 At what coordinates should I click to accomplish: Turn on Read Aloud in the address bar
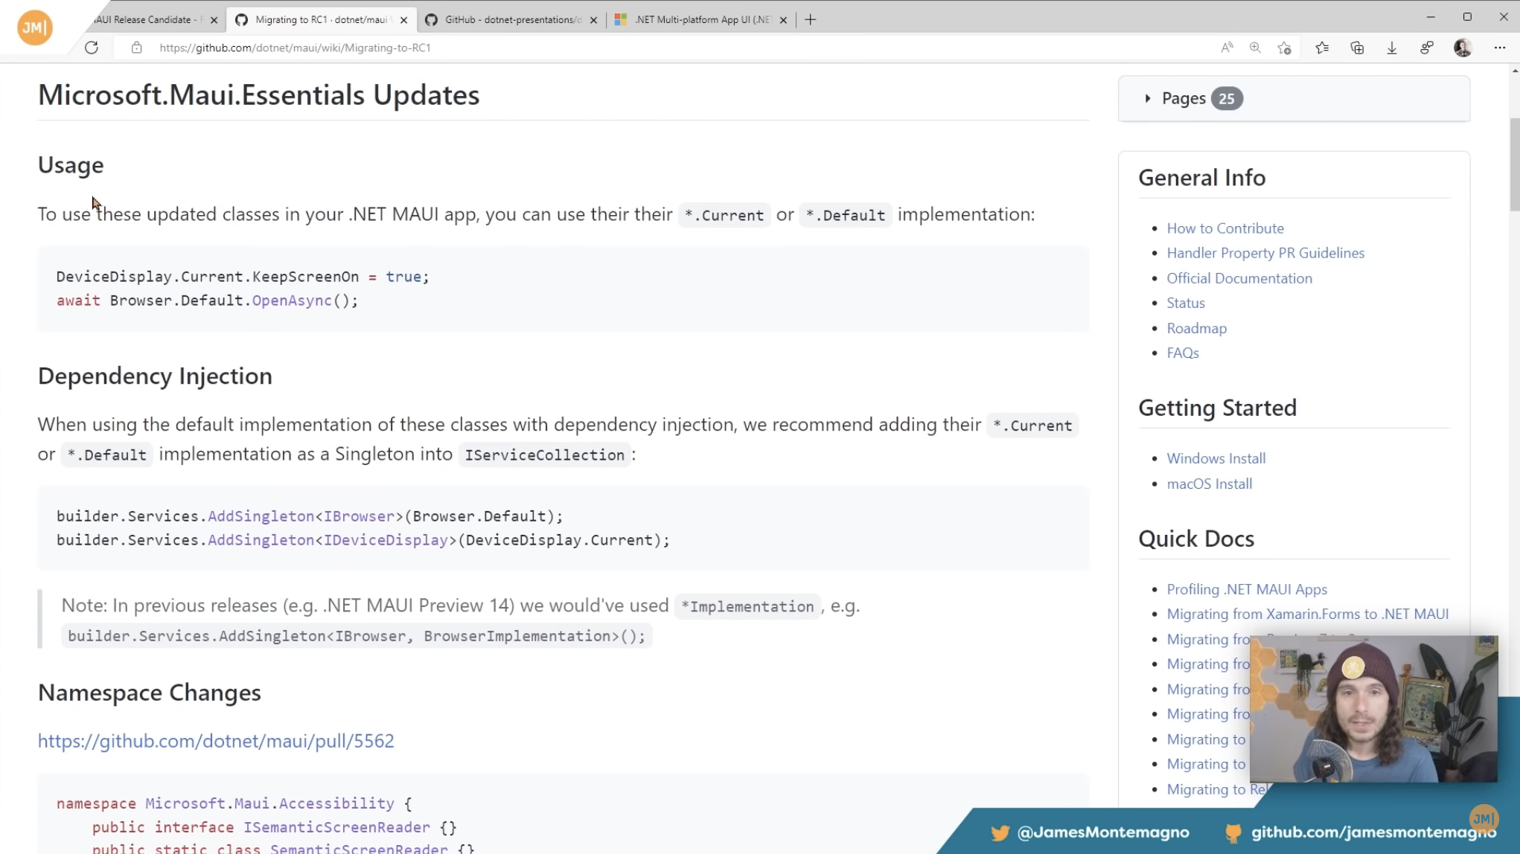point(1227,48)
